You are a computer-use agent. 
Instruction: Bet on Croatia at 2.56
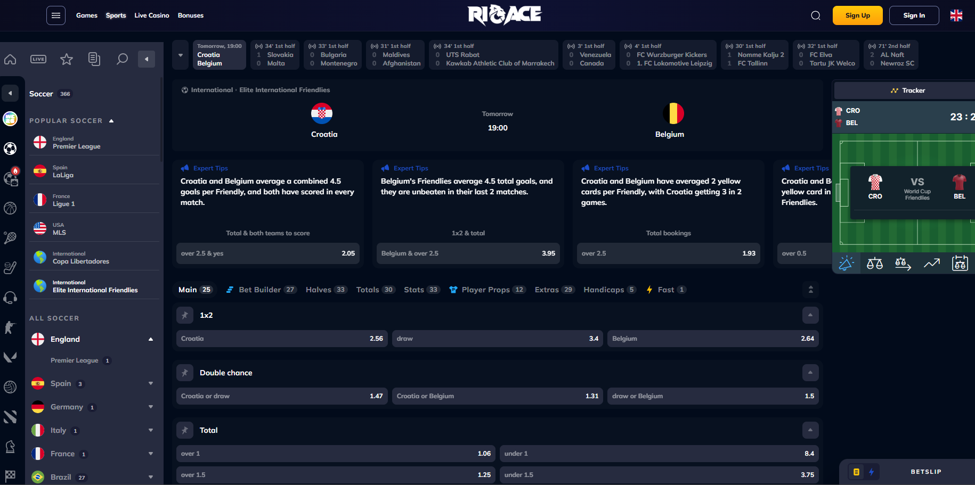282,339
